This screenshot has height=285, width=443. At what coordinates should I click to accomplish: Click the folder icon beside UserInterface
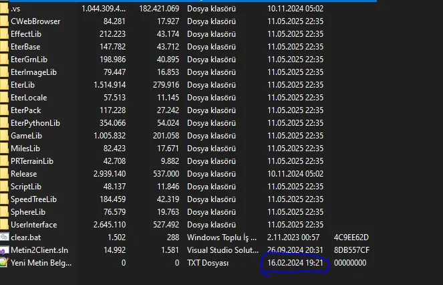[4, 225]
